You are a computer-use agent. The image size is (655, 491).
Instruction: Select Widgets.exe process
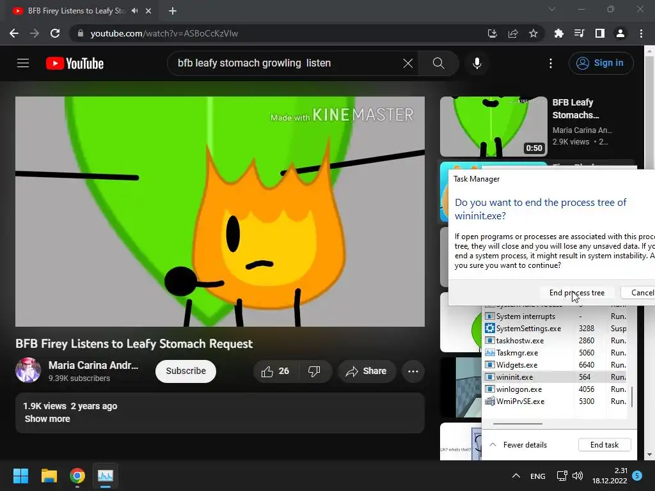pyautogui.click(x=556, y=365)
